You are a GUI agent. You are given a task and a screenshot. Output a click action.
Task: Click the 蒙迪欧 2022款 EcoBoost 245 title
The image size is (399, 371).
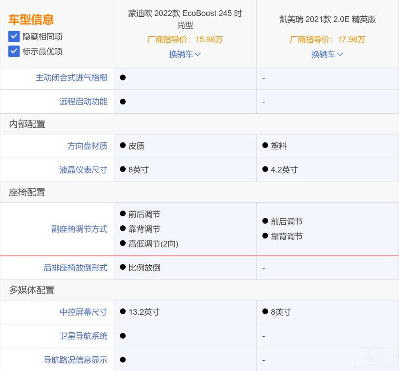point(185,19)
